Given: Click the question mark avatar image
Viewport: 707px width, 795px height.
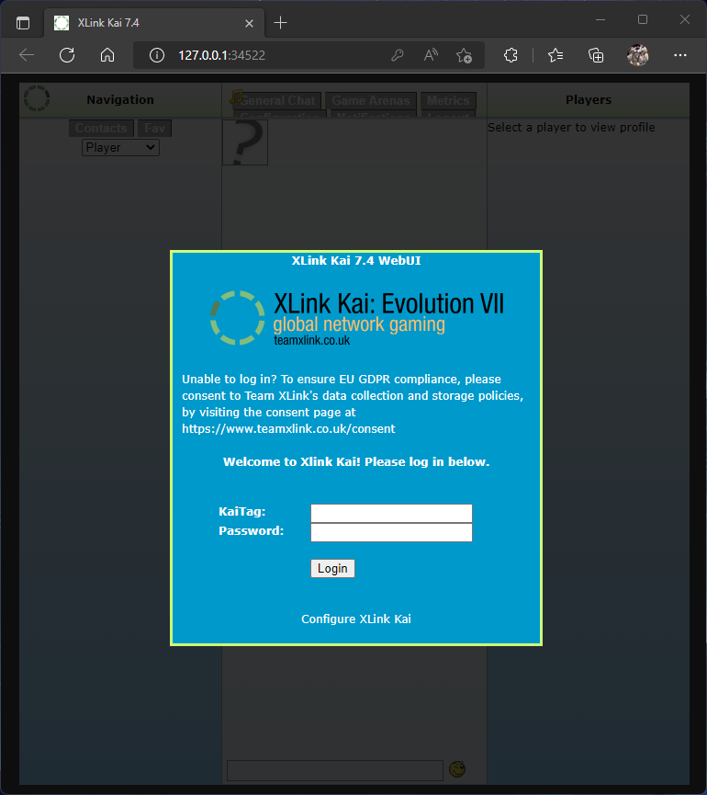Looking at the screenshot, I should click(244, 142).
